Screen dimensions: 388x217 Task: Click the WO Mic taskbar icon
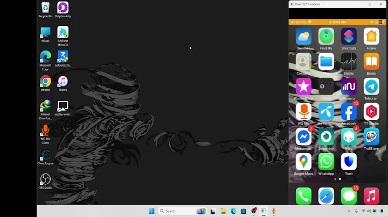tap(274, 211)
